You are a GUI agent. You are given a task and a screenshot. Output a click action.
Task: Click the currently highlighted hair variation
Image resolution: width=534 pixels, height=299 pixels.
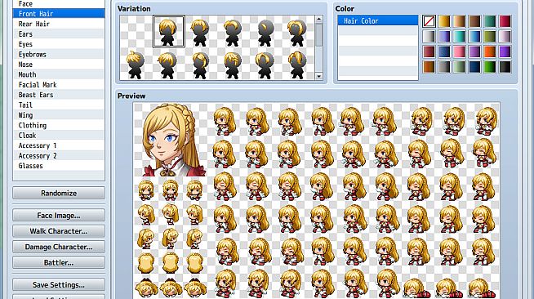(x=168, y=31)
